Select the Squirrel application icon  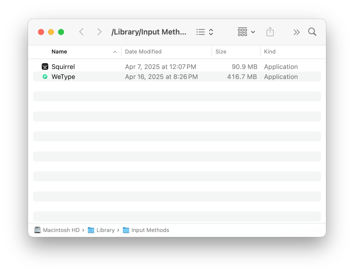(45, 66)
